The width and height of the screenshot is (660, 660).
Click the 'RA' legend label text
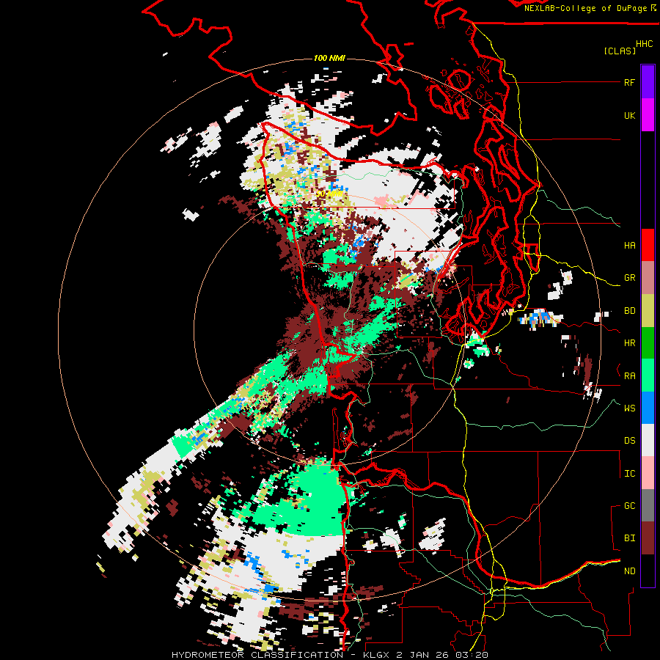coord(629,376)
